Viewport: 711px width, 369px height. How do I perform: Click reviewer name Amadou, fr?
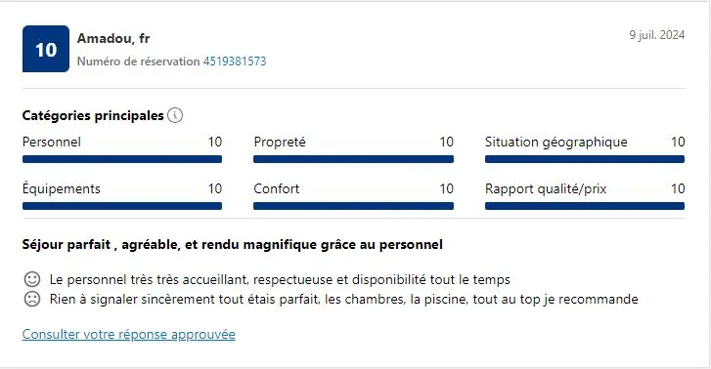click(x=113, y=38)
